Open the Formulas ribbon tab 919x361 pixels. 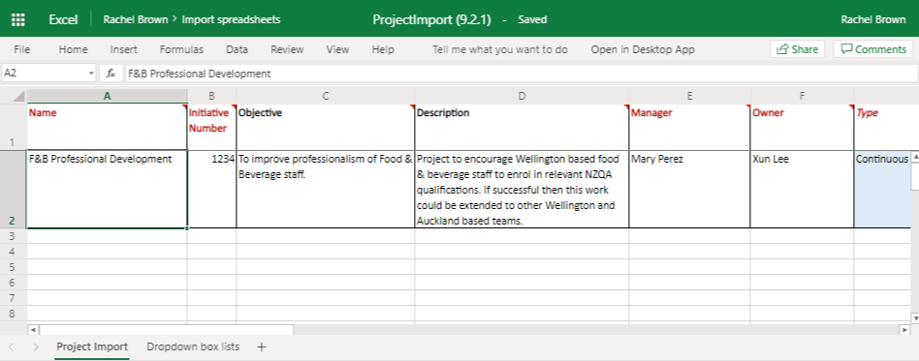pos(181,49)
